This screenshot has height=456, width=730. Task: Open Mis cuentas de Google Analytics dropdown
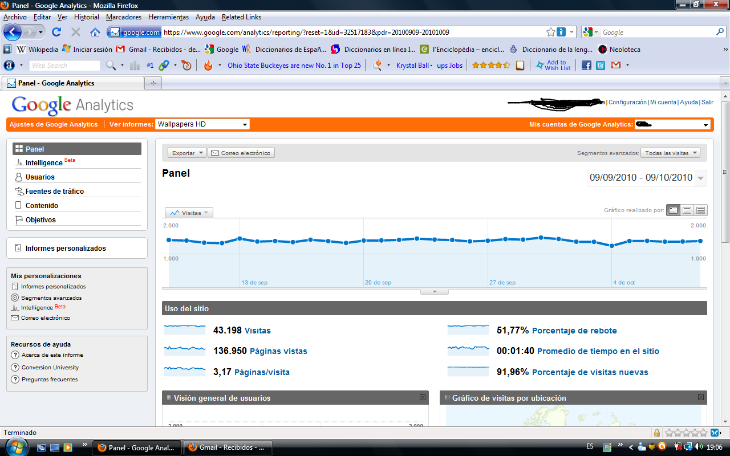coord(672,124)
